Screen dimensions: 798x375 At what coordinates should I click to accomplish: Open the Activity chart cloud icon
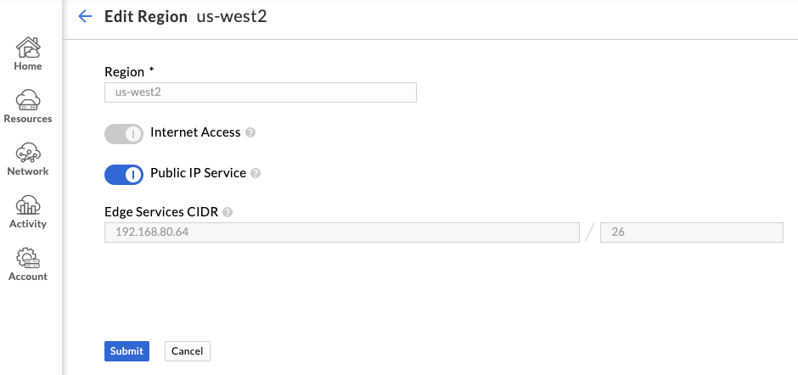[x=28, y=205]
